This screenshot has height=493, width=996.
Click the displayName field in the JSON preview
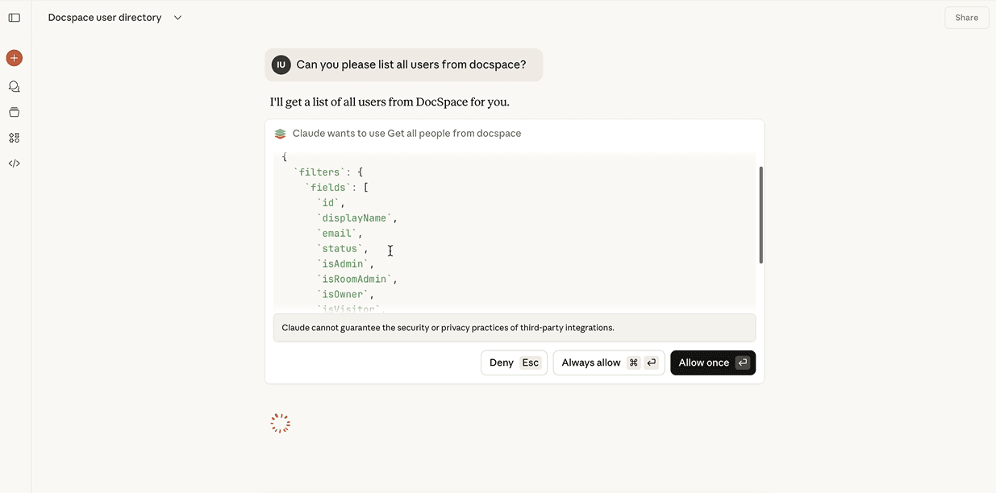(x=355, y=217)
